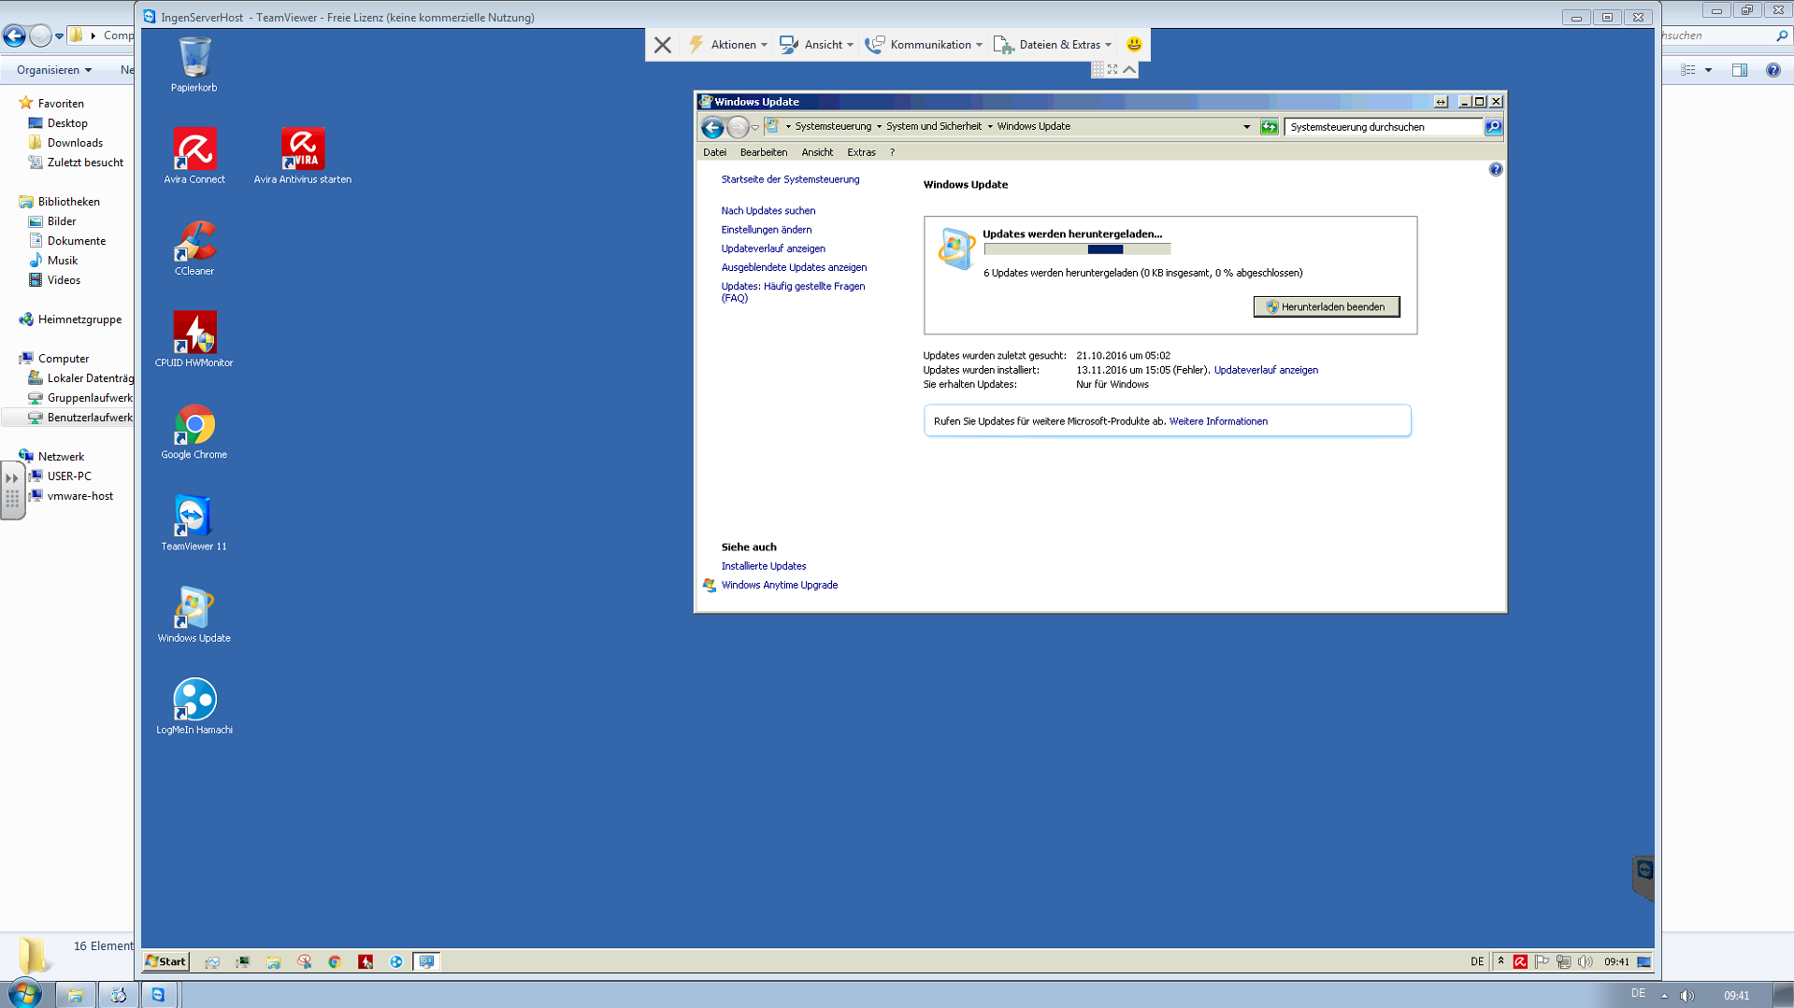
Task: Refresh the Windows Update address bar
Action: tap(1269, 127)
